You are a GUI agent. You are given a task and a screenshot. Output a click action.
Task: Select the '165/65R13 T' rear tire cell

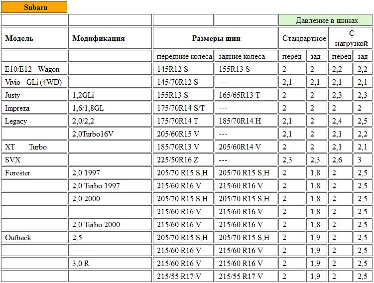point(246,95)
